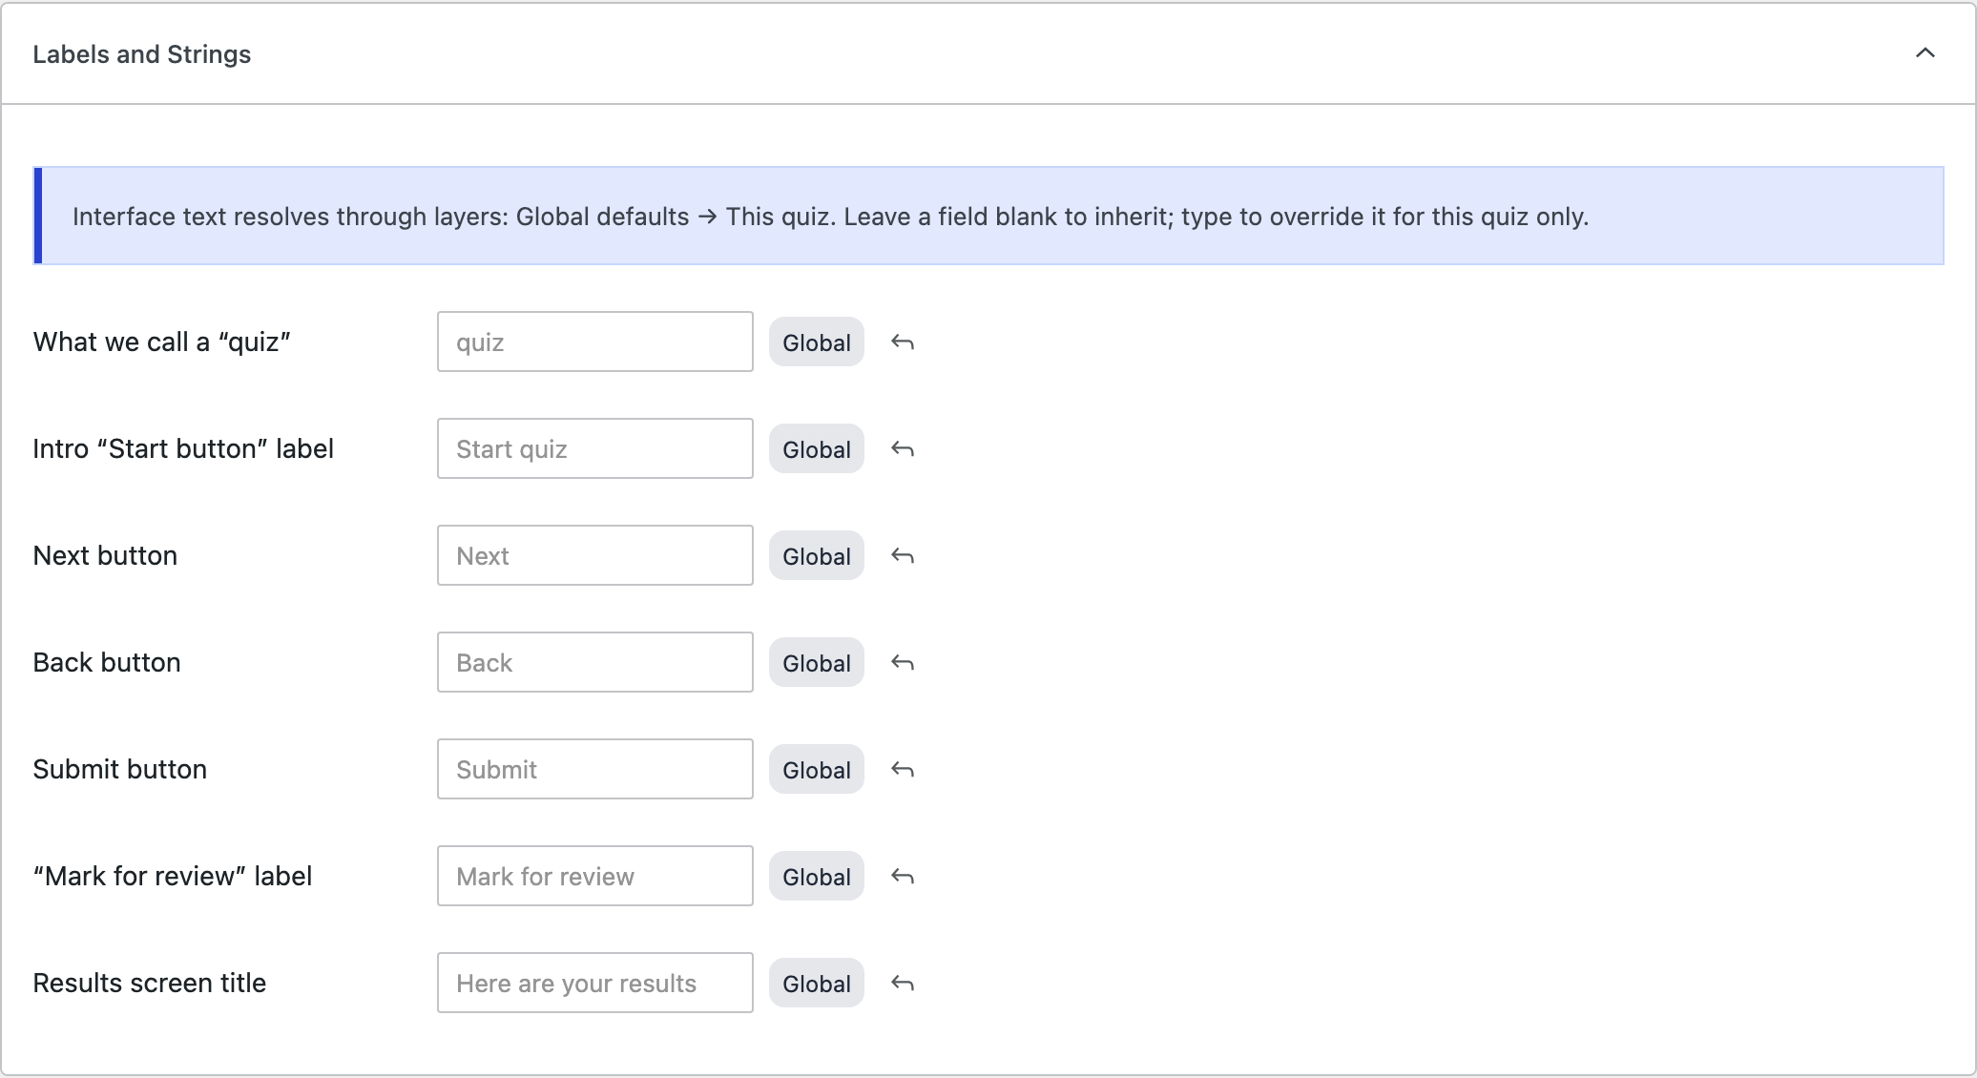
Task: Click the Mark for review input field
Action: tap(595, 876)
